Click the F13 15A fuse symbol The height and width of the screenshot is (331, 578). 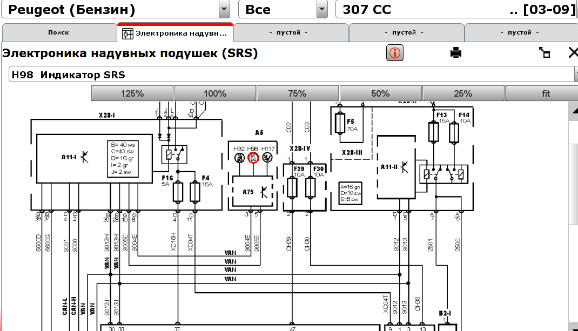click(x=433, y=133)
